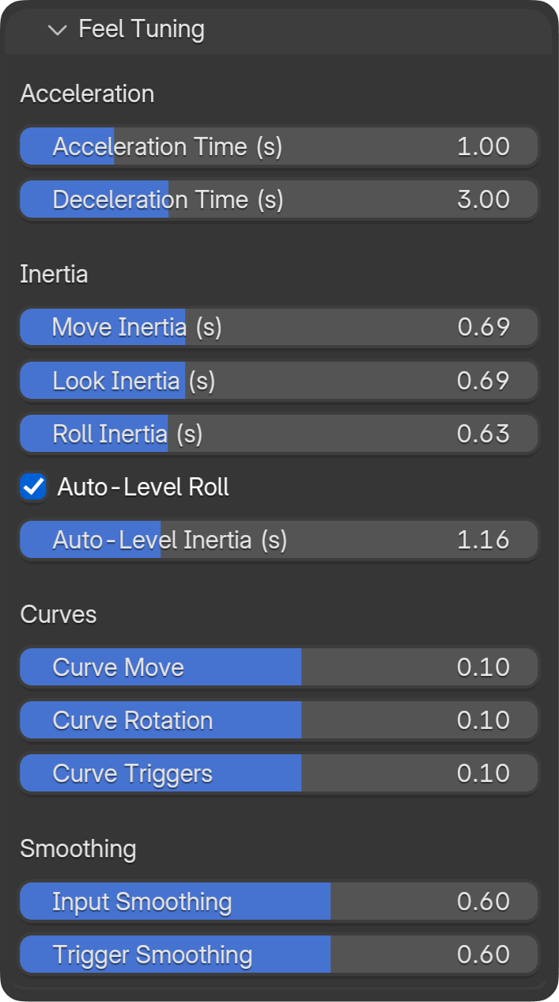Select the Curve Move slider

tap(279, 667)
